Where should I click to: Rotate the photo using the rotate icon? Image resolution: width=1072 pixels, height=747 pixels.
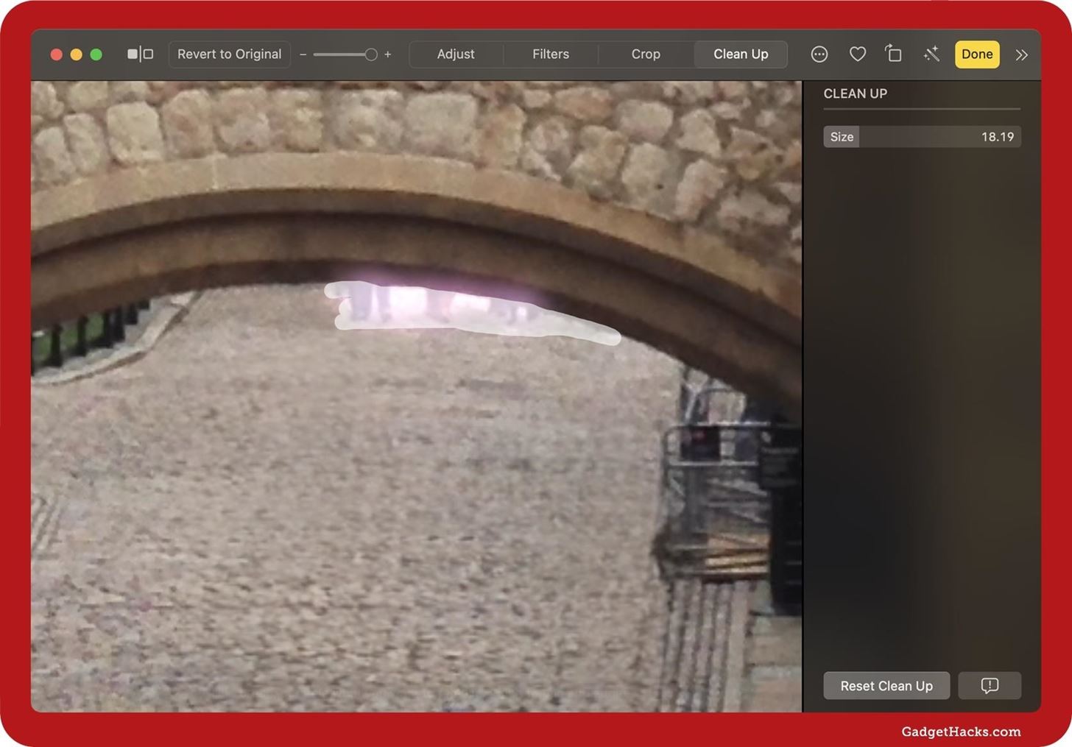tap(893, 54)
